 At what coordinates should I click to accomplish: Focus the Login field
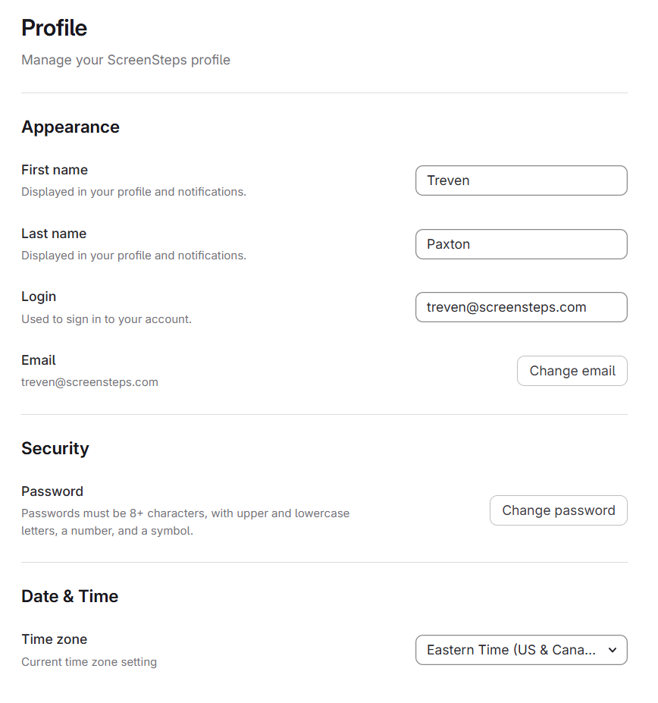tap(521, 307)
